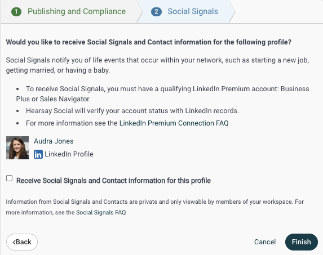Click the LinkedIn logo icon
The image size is (323, 255).
[x=38, y=154]
